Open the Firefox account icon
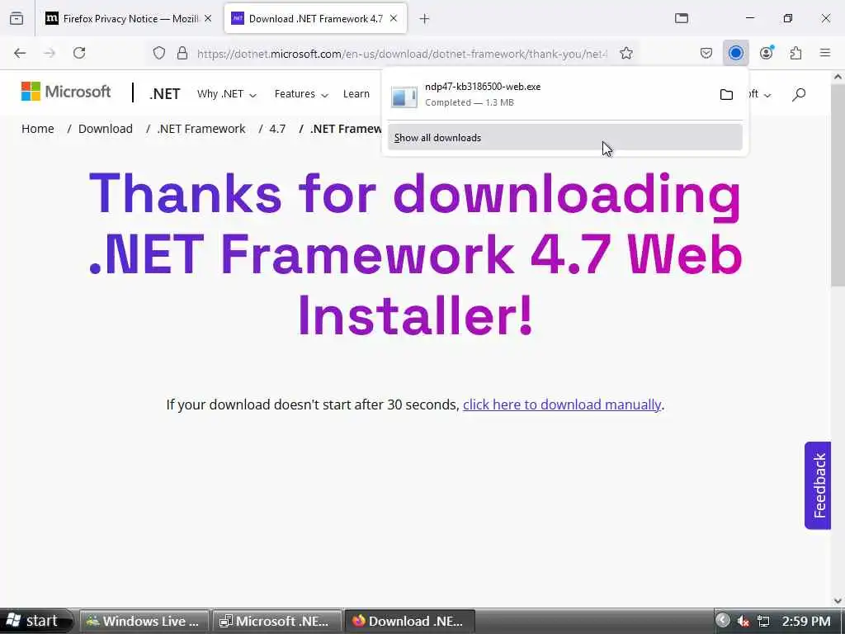Image resolution: width=845 pixels, height=634 pixels. (x=766, y=53)
